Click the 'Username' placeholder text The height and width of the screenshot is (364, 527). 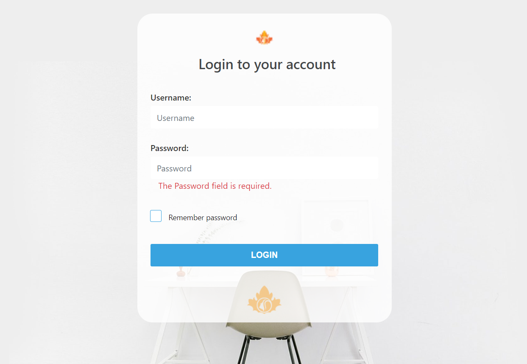(176, 118)
